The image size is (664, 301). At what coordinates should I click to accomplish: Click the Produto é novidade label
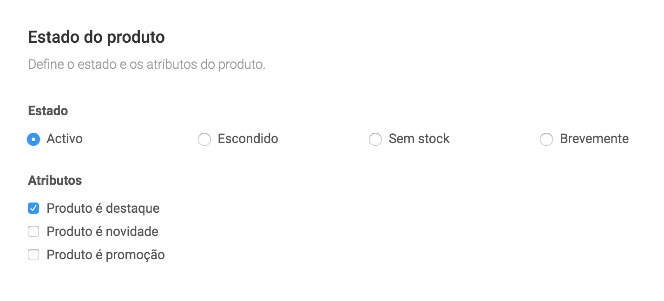(102, 231)
